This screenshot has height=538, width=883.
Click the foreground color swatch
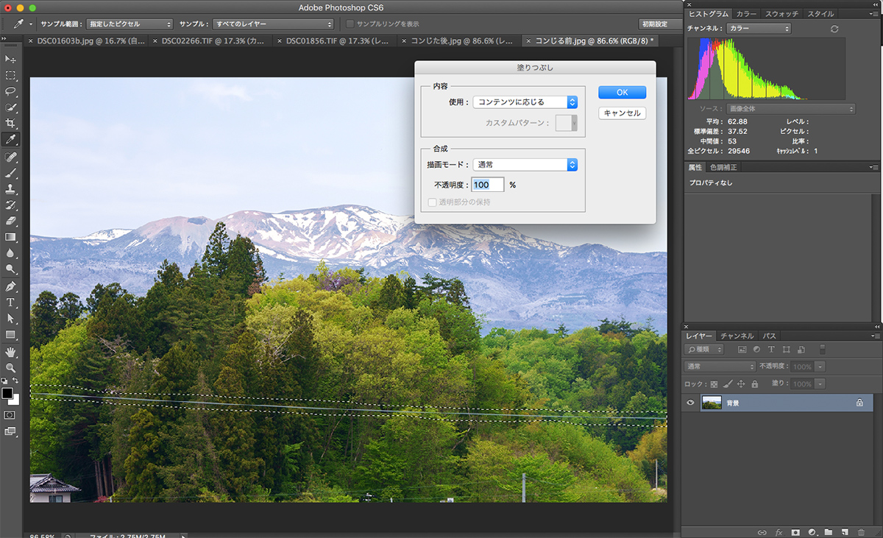point(7,394)
